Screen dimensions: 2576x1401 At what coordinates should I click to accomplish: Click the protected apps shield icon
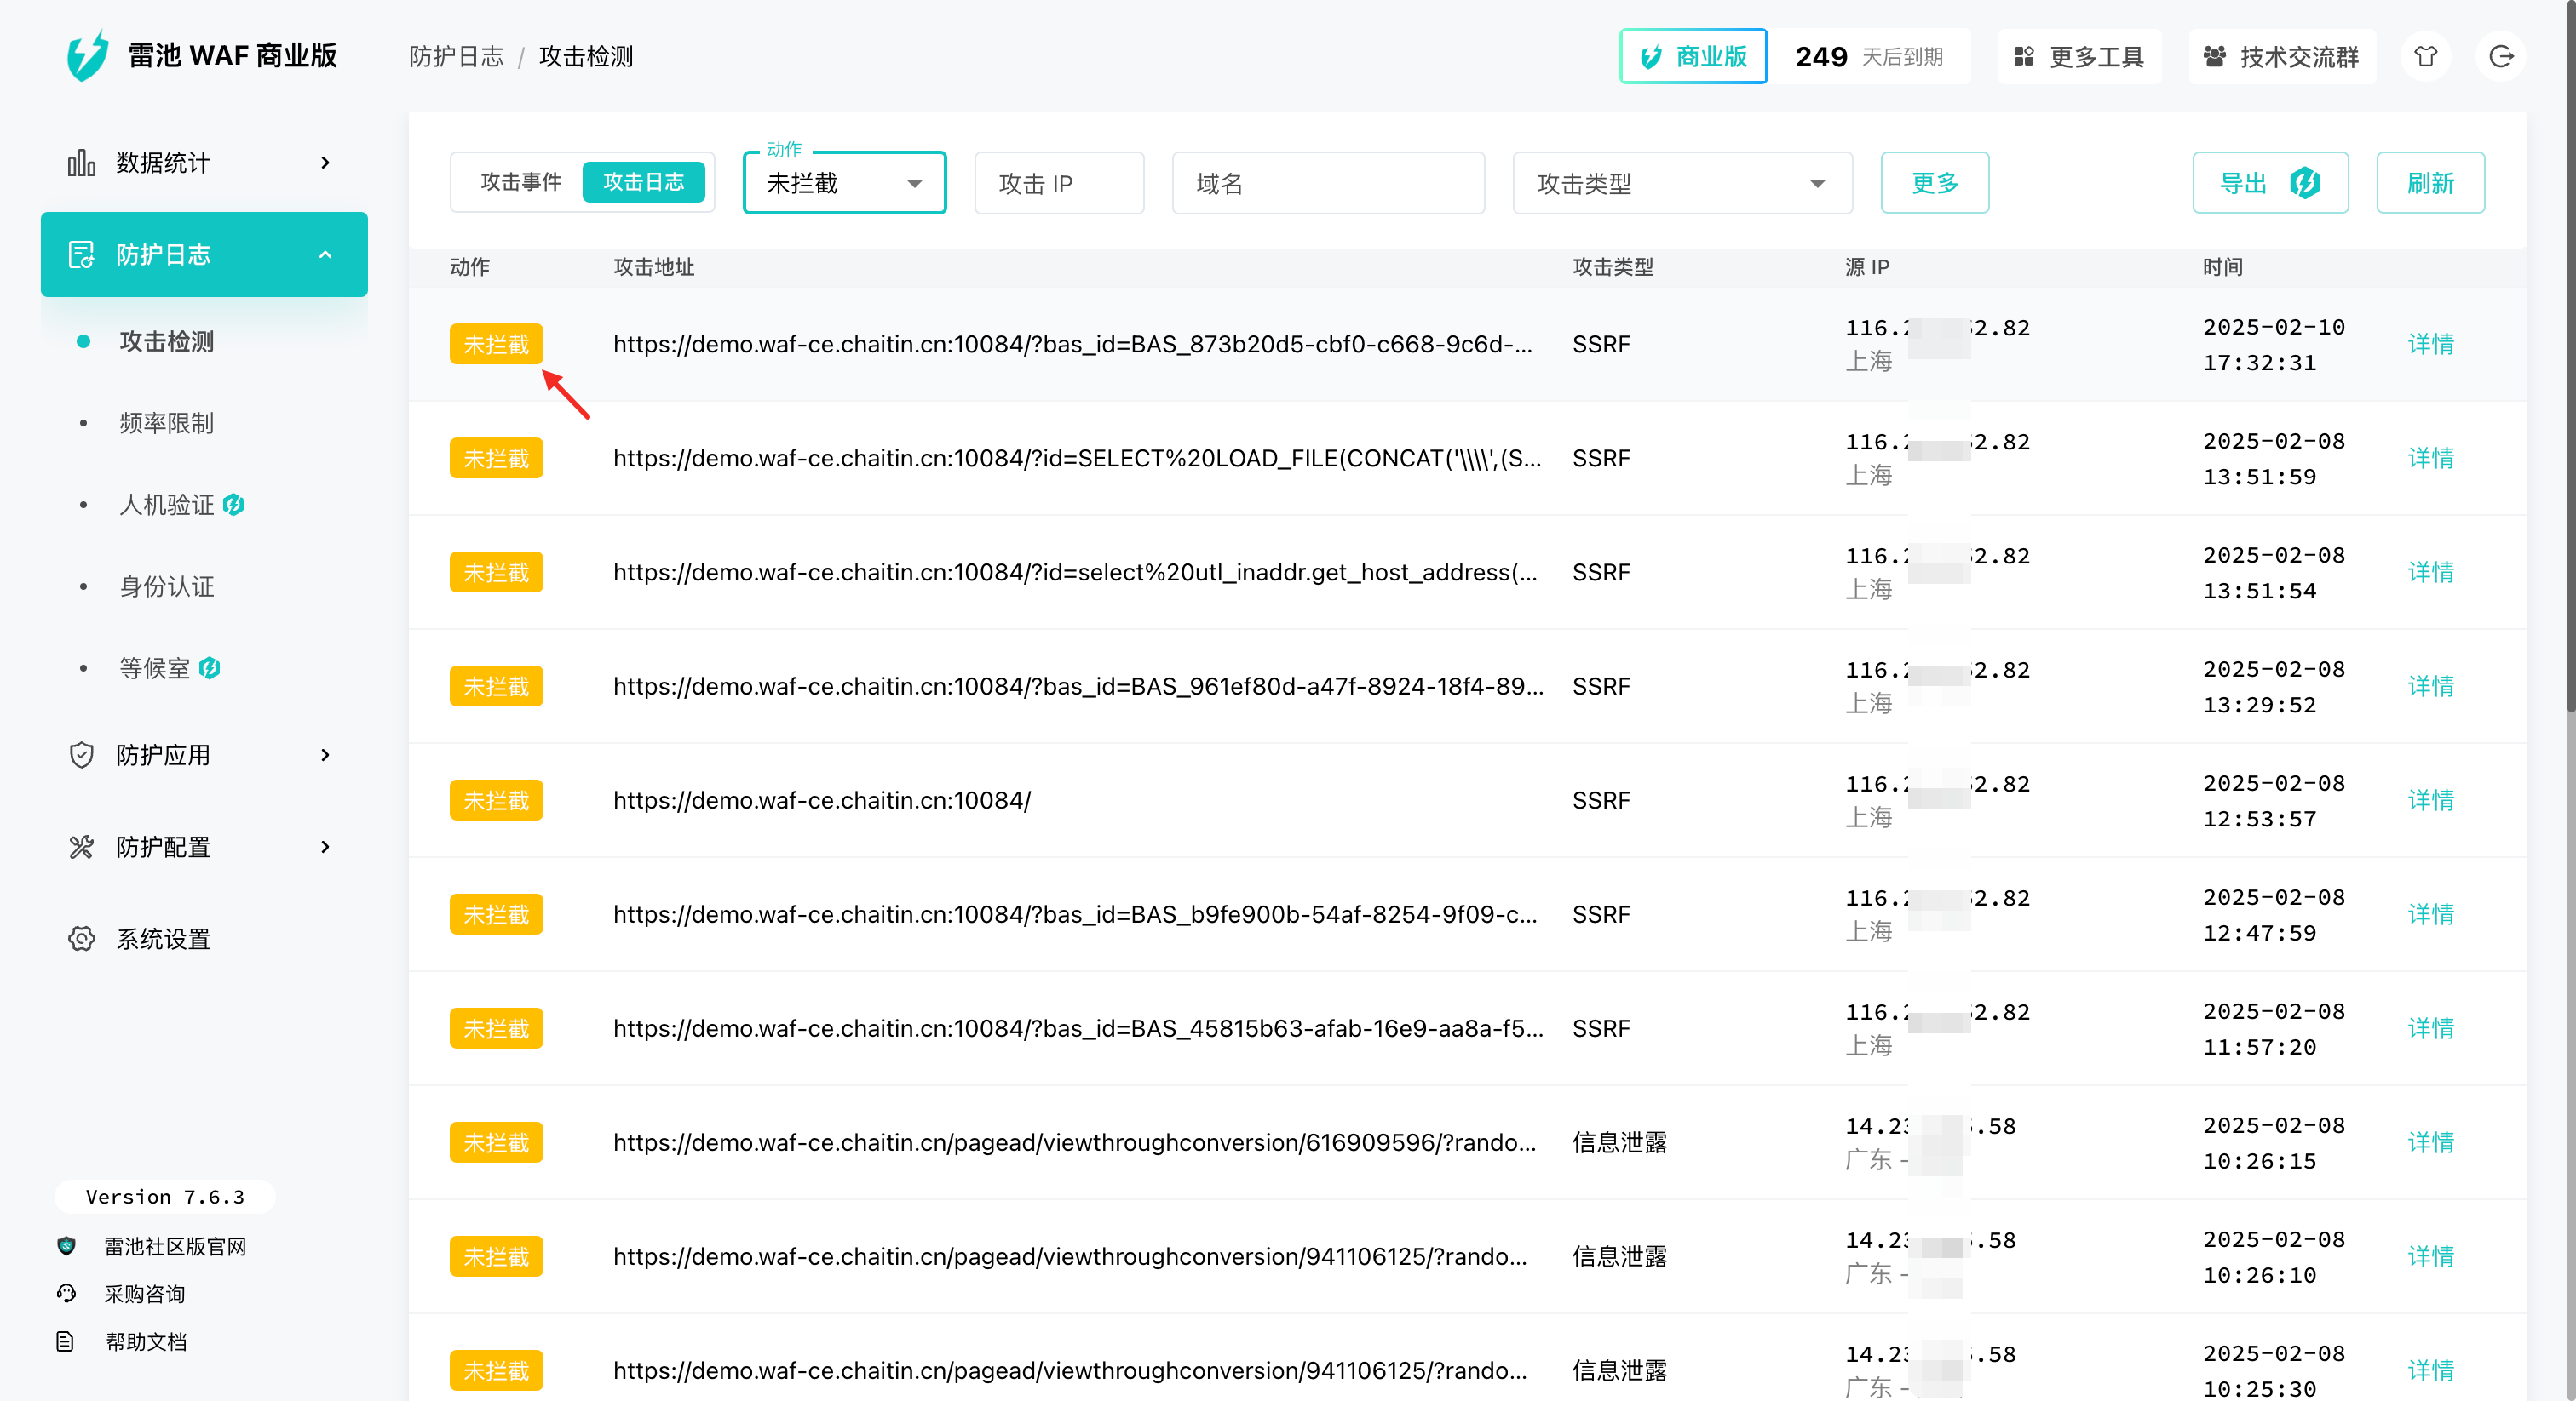pyautogui.click(x=81, y=754)
